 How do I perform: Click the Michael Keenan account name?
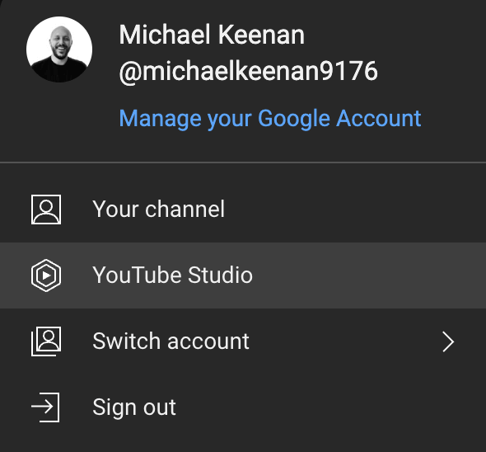(212, 35)
